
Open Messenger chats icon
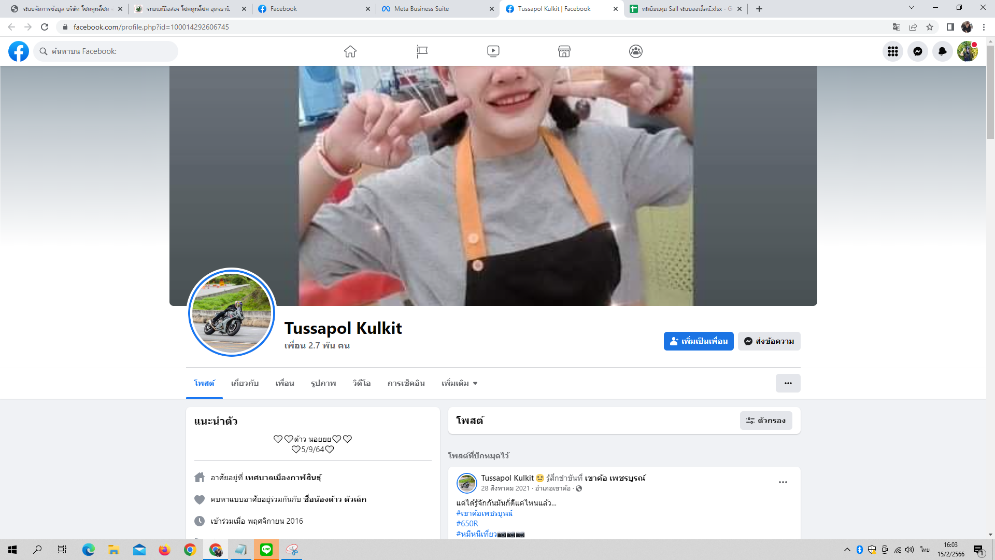click(917, 51)
